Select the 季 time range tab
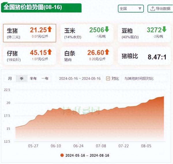This screenshot has height=164, width=173. click(x=21, y=78)
